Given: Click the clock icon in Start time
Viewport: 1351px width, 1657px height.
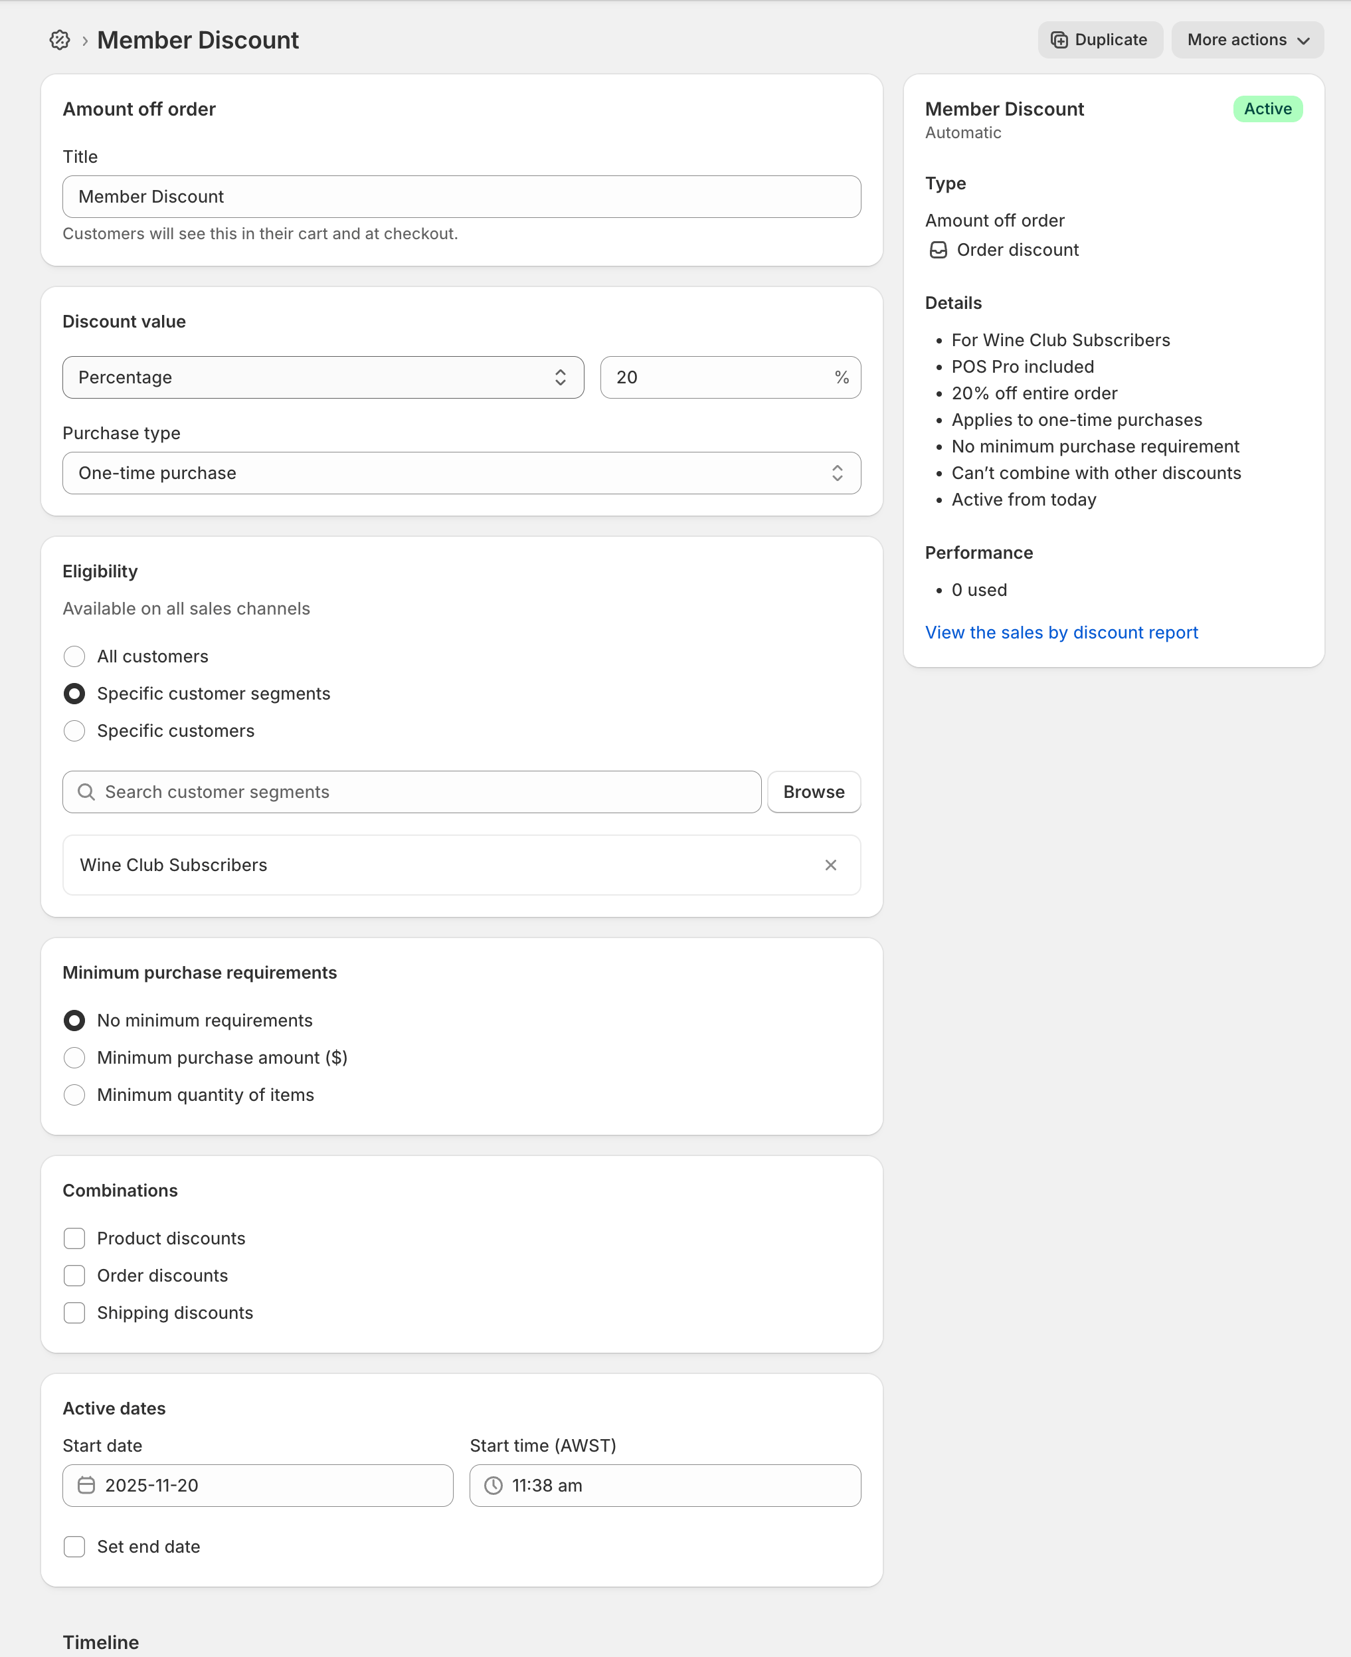Looking at the screenshot, I should (494, 1485).
